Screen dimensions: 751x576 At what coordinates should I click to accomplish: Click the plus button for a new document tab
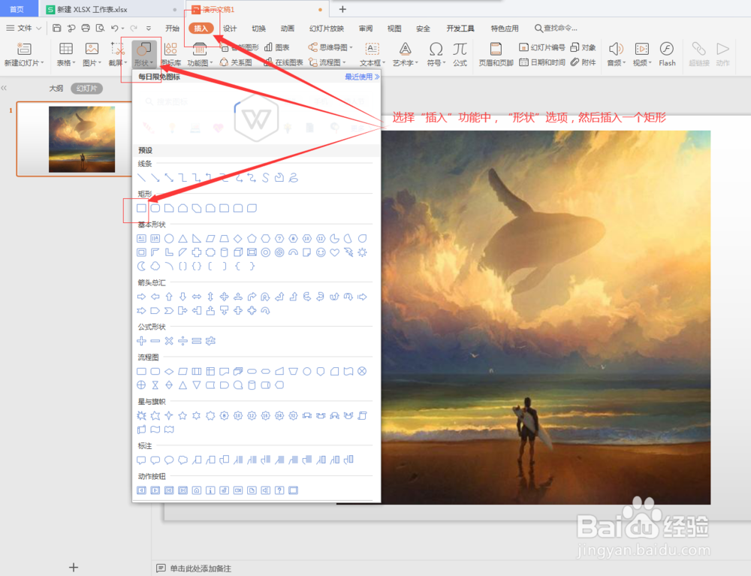tap(342, 9)
